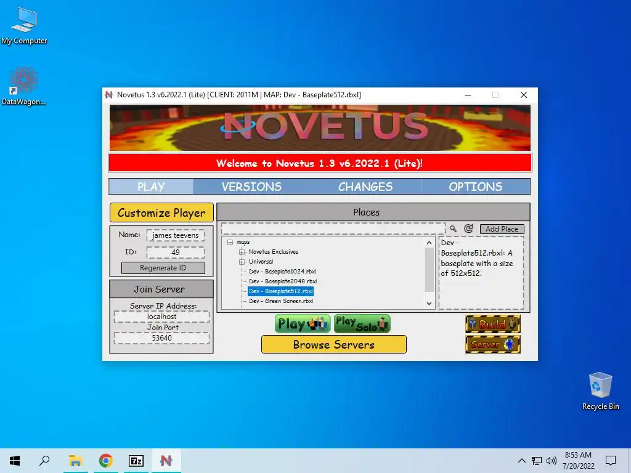The height and width of the screenshot is (473, 631).
Task: Expand the Universal folder
Action: click(x=242, y=262)
